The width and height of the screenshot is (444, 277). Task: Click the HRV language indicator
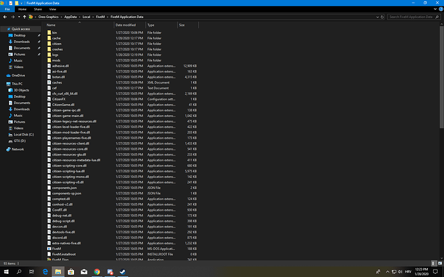(408, 272)
